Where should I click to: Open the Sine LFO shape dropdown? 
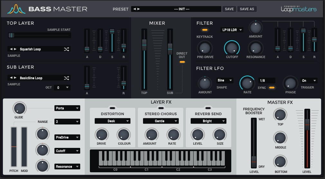pos(225,81)
